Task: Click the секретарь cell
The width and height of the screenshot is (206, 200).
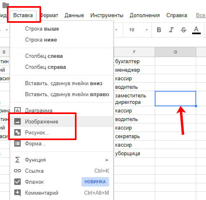Action: click(x=134, y=136)
